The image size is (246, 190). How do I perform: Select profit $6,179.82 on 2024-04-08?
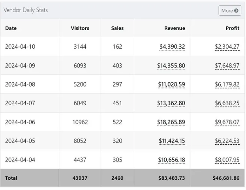point(227,85)
